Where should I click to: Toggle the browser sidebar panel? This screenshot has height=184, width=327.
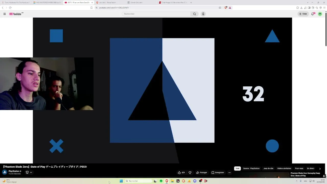click(309, 8)
